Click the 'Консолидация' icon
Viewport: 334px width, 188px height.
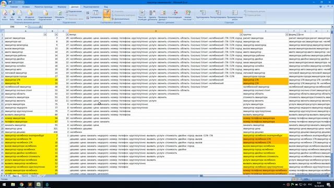coord(175,15)
